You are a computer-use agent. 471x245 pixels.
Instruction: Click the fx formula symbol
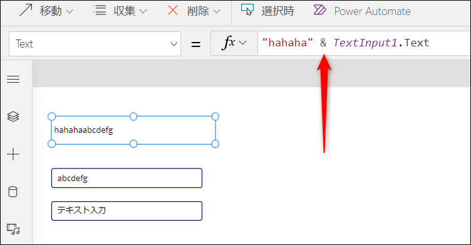coord(229,43)
